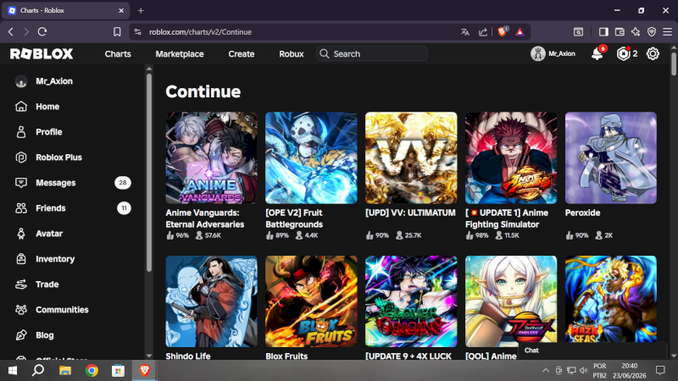Image resolution: width=678 pixels, height=381 pixels.
Task: Open the Windows Start menu
Action: tap(12, 371)
